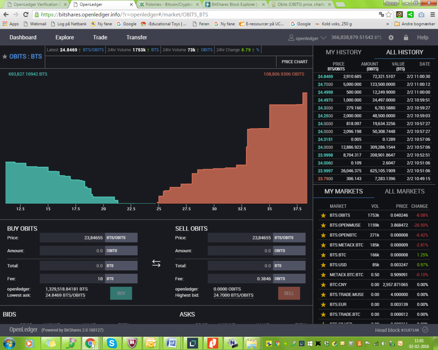Toggle star for BTC:CNY market
438x350 pixels.
pyautogui.click(x=323, y=285)
